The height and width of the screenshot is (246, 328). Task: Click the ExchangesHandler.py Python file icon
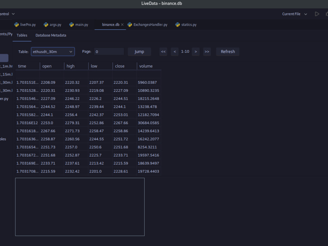tap(130, 25)
